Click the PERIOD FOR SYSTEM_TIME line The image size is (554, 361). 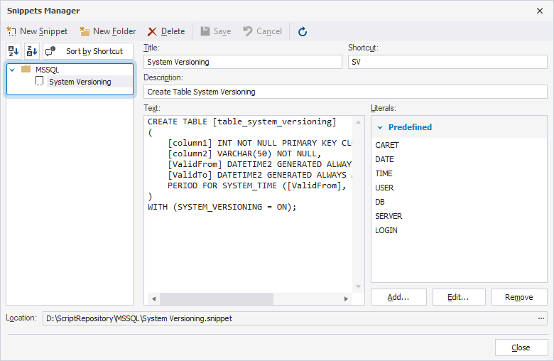click(x=257, y=185)
